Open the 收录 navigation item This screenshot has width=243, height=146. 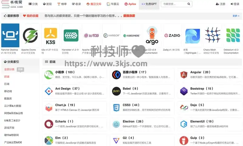tap(77, 4)
